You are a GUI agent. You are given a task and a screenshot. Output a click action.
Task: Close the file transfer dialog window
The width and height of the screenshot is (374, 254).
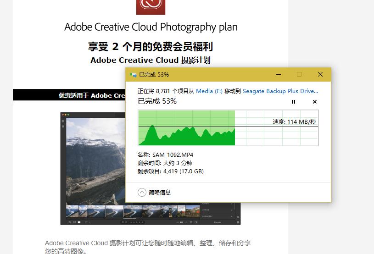click(320, 75)
